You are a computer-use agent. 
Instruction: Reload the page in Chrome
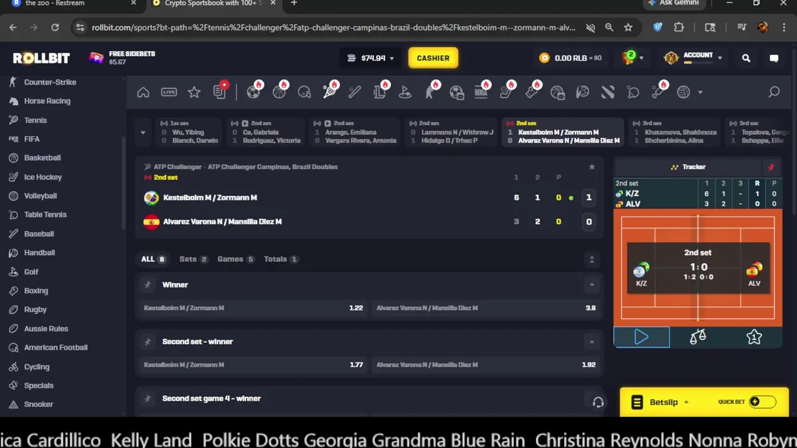[55, 27]
